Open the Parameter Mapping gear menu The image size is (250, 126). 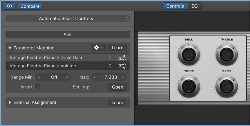tap(98, 47)
